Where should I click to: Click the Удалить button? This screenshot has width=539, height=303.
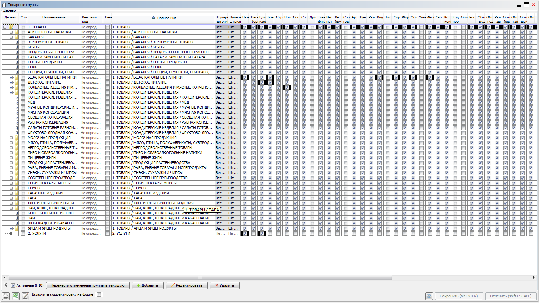(x=225, y=286)
